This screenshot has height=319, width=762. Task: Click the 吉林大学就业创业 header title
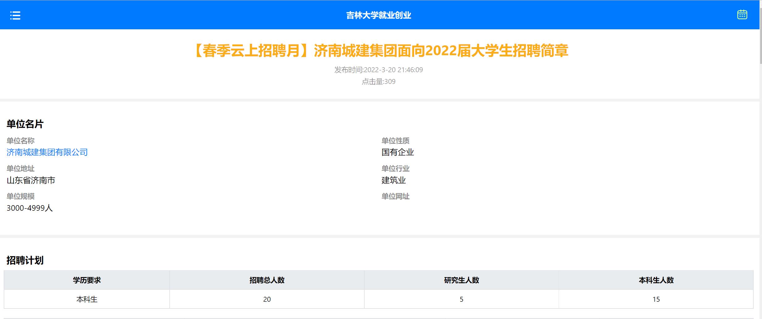click(x=379, y=15)
